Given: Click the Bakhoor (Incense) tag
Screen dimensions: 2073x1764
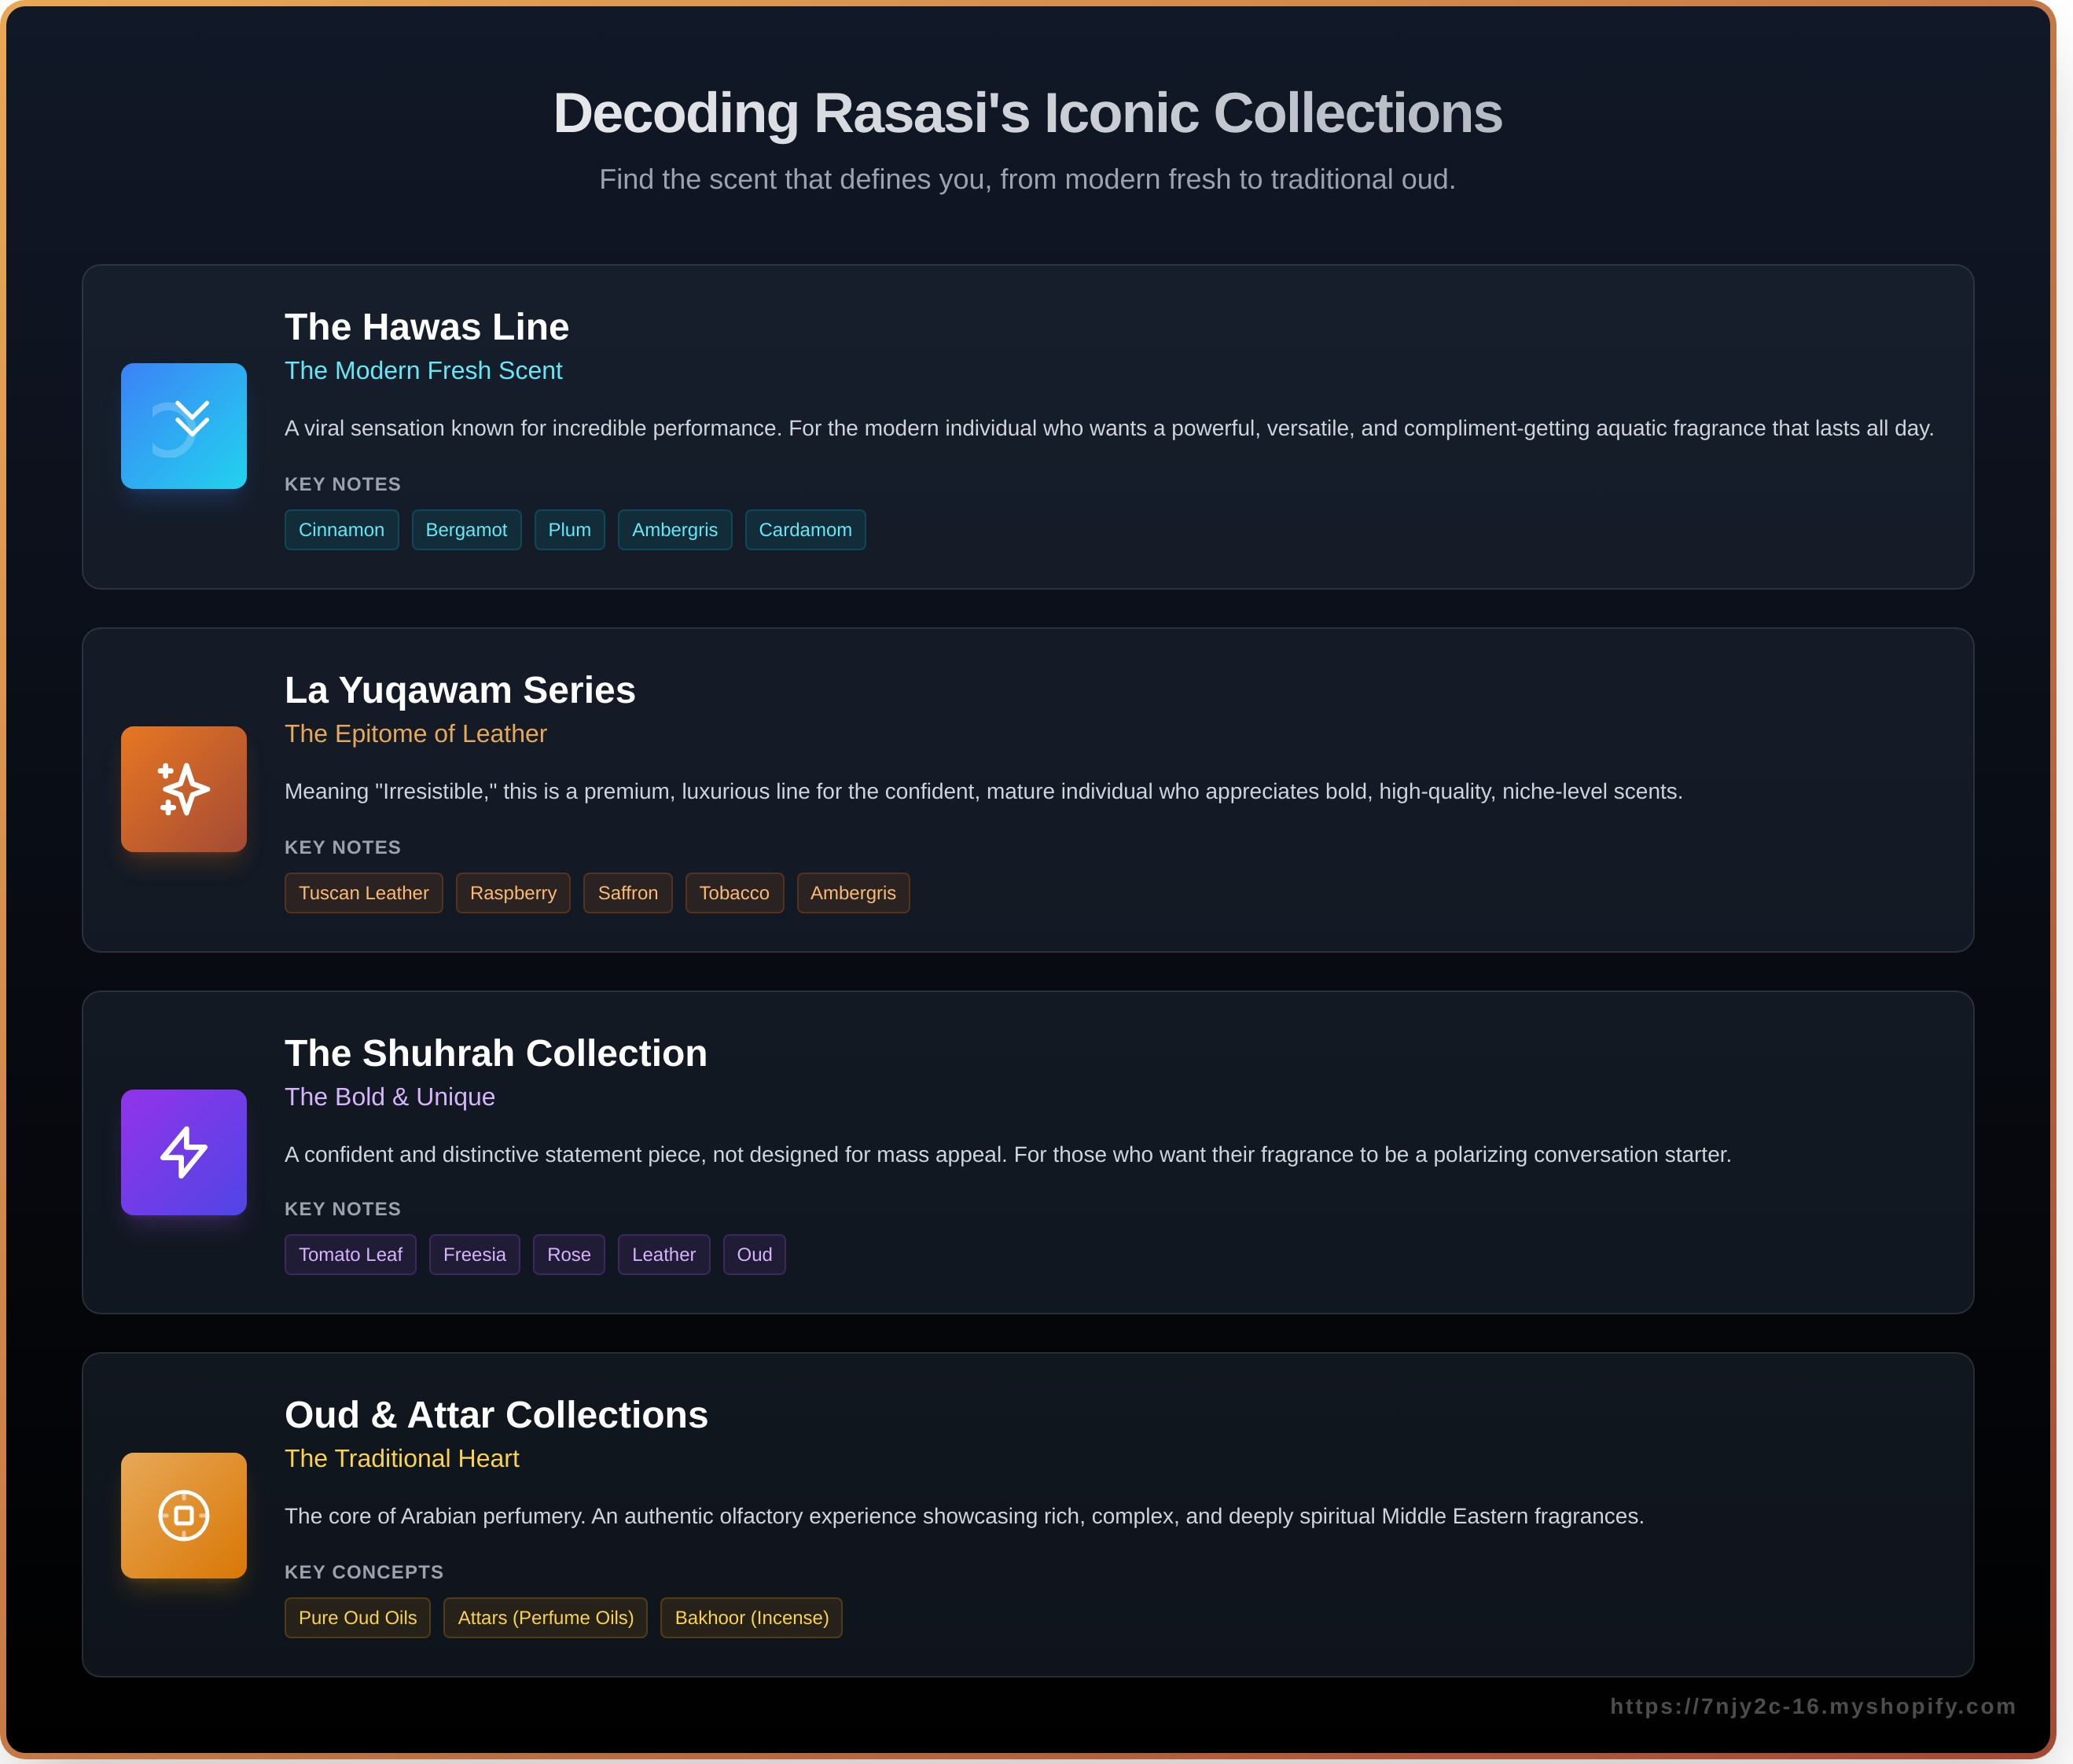Looking at the screenshot, I should [x=751, y=1617].
